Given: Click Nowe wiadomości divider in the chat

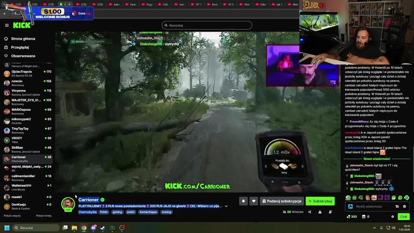Looking at the screenshot, I should coord(377,159).
